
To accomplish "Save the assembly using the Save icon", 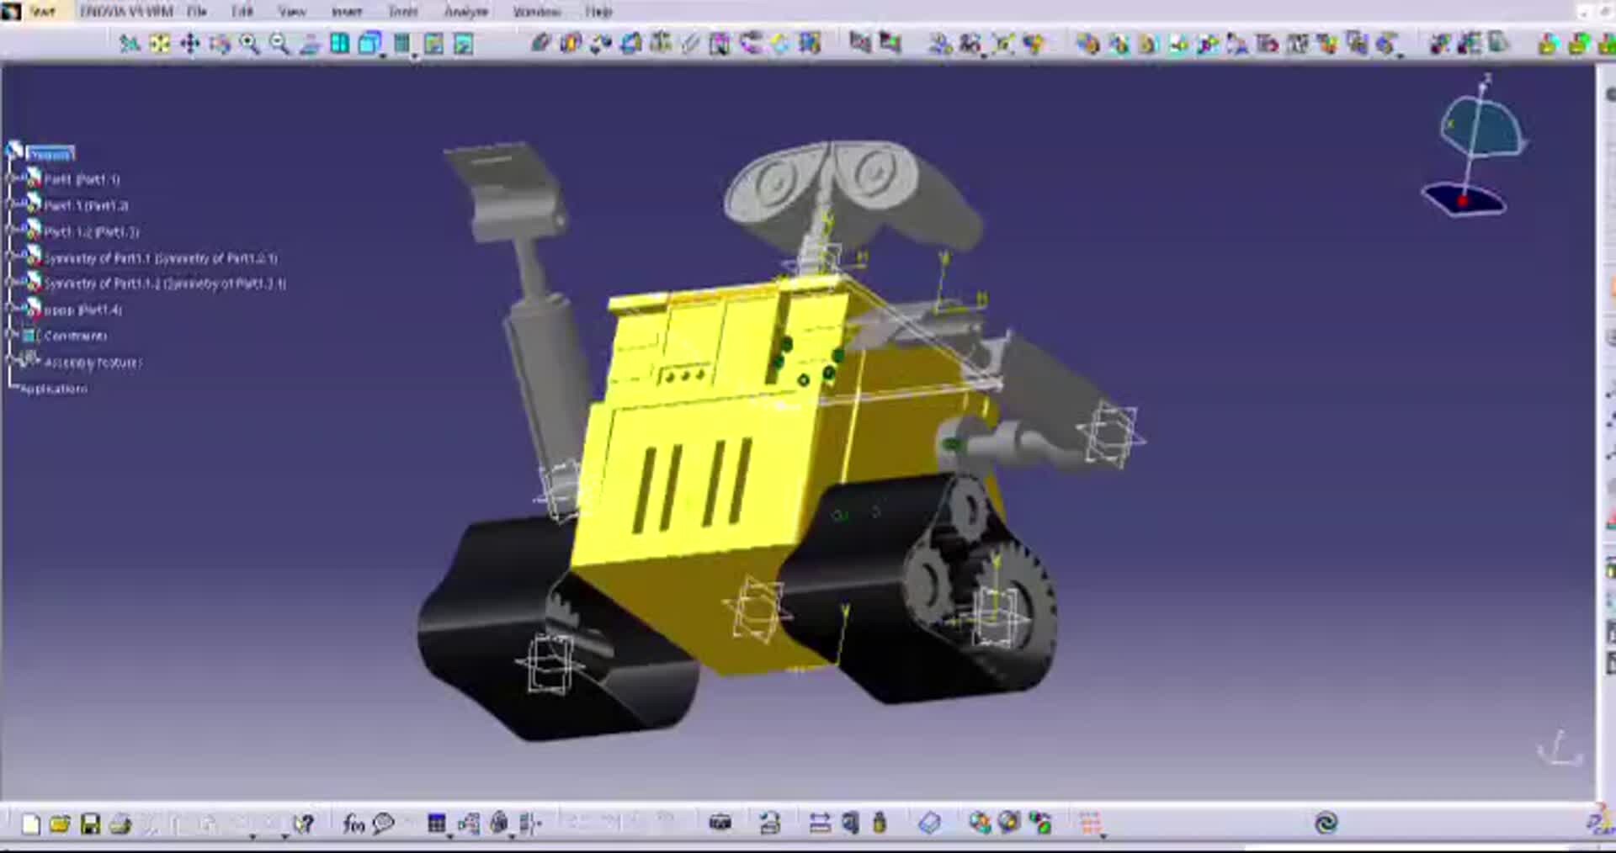I will [x=91, y=823].
